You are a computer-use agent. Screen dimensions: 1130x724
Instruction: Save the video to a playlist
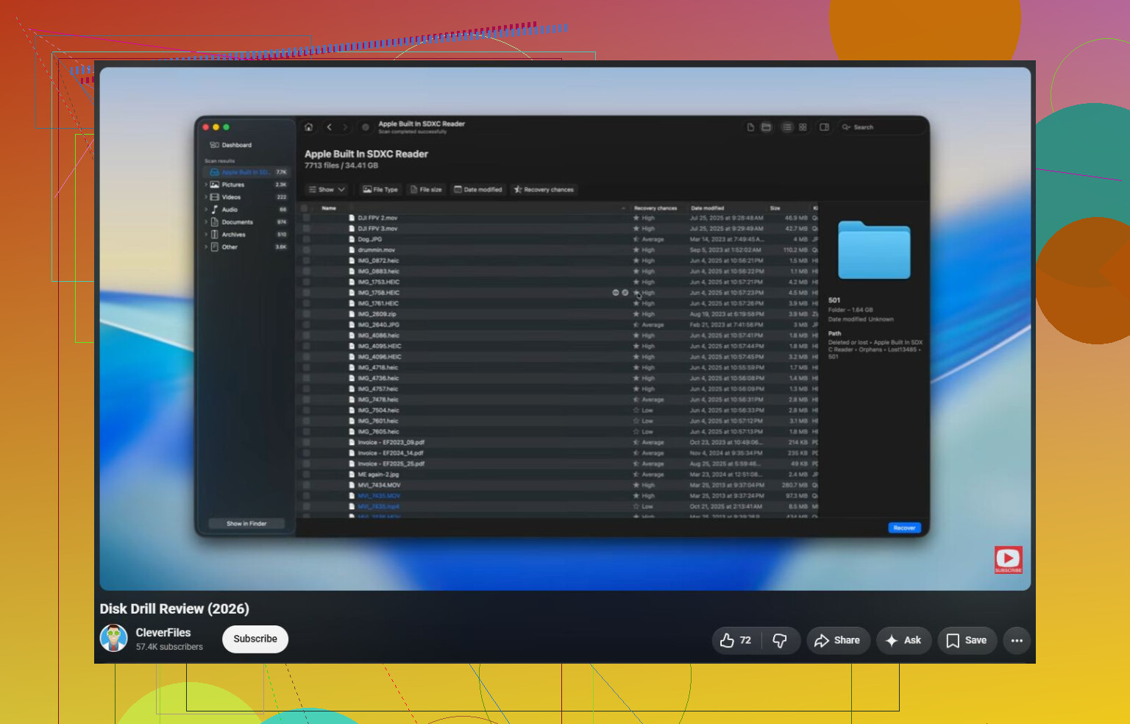pyautogui.click(x=967, y=640)
